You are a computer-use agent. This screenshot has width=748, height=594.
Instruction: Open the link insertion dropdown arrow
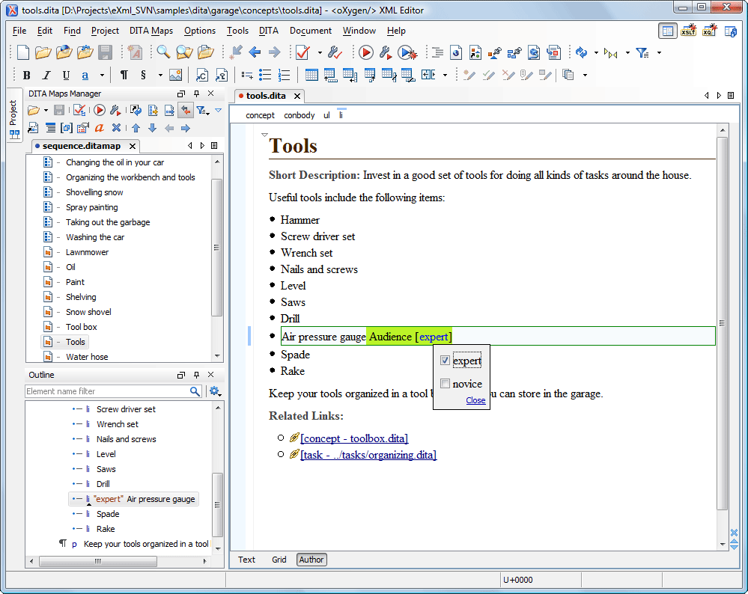pos(102,75)
